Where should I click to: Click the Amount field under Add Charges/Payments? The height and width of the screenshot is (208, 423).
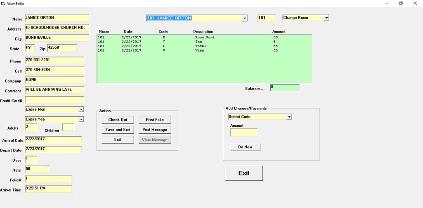coord(244,133)
